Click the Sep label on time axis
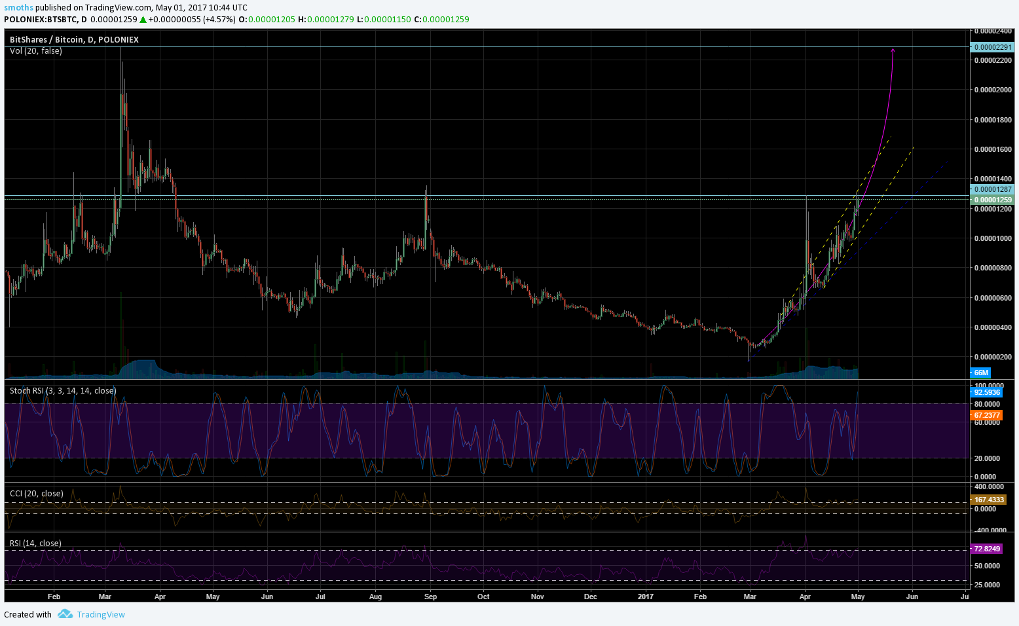The width and height of the screenshot is (1019, 626). pos(430,597)
